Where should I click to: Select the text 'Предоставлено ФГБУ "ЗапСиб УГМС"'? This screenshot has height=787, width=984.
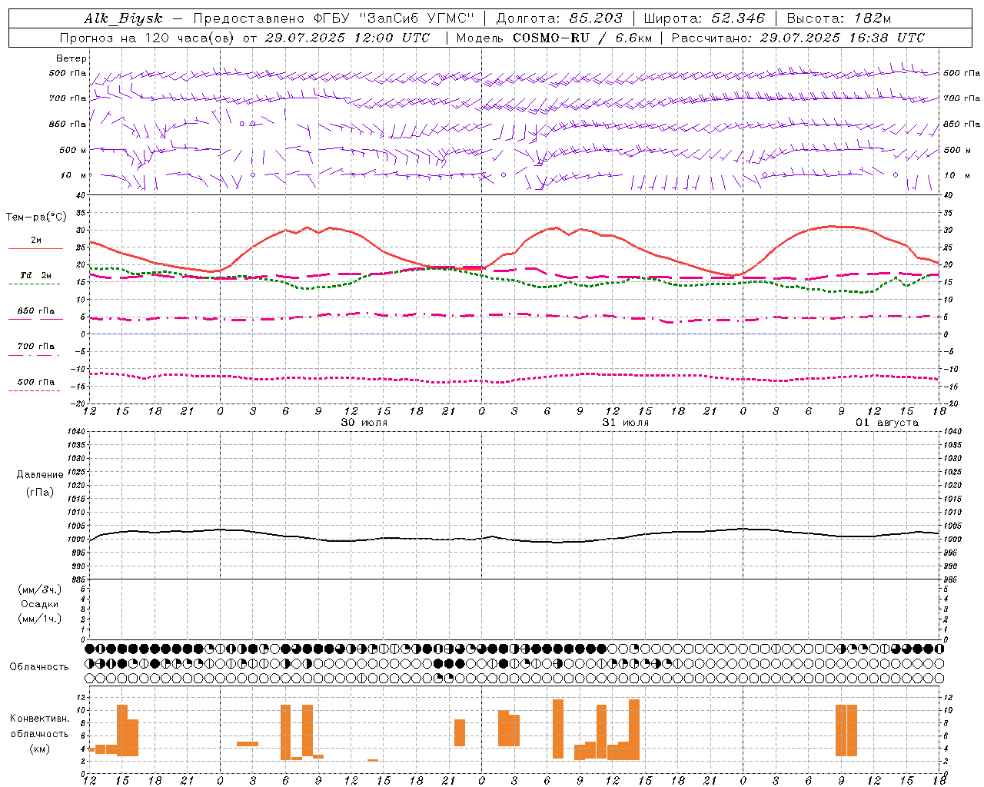tap(334, 18)
